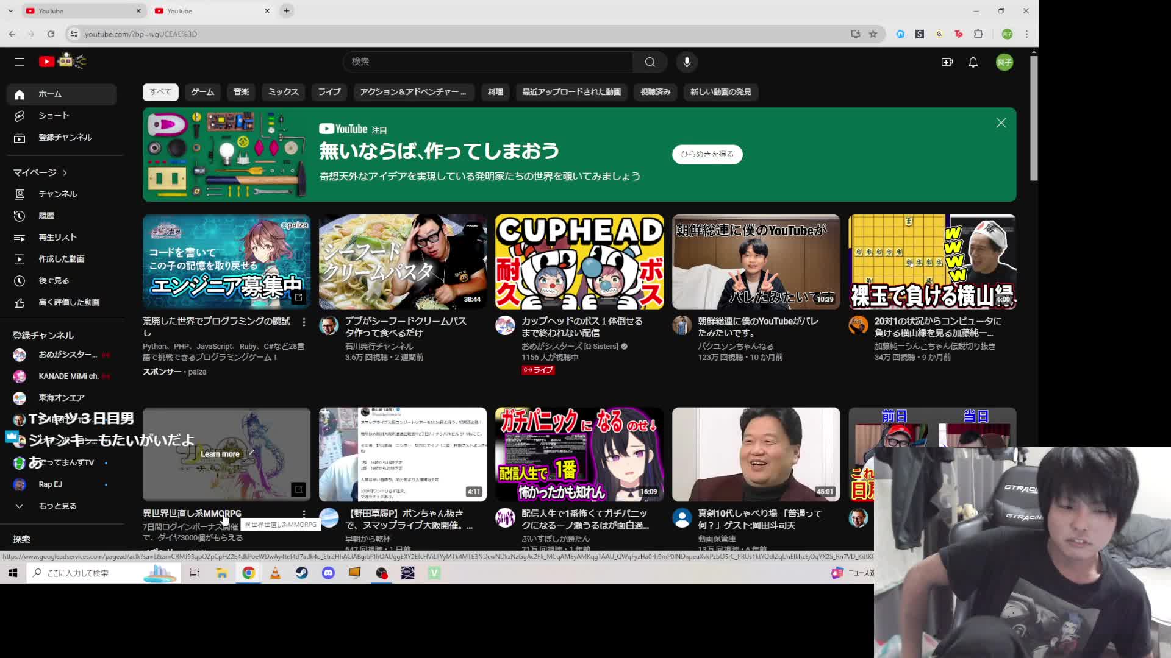Viewport: 1171px width, 658px height.
Task: Open Rap EJ subscription
Action: 62,484
